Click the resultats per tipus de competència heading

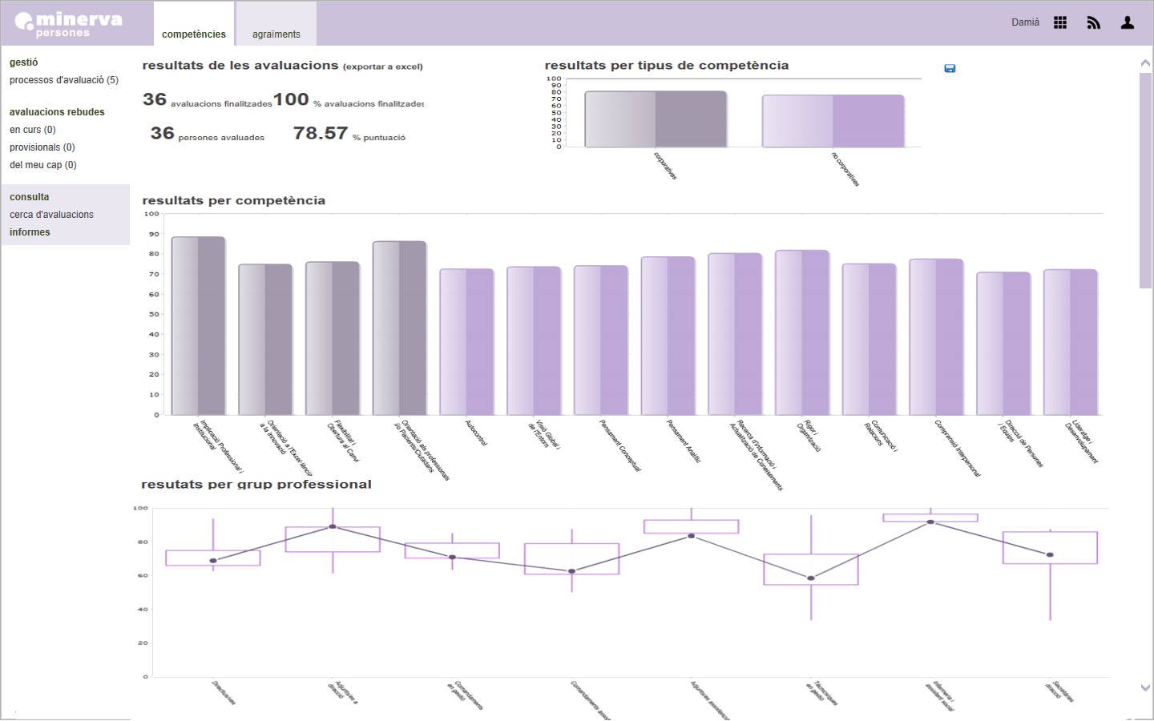point(667,66)
